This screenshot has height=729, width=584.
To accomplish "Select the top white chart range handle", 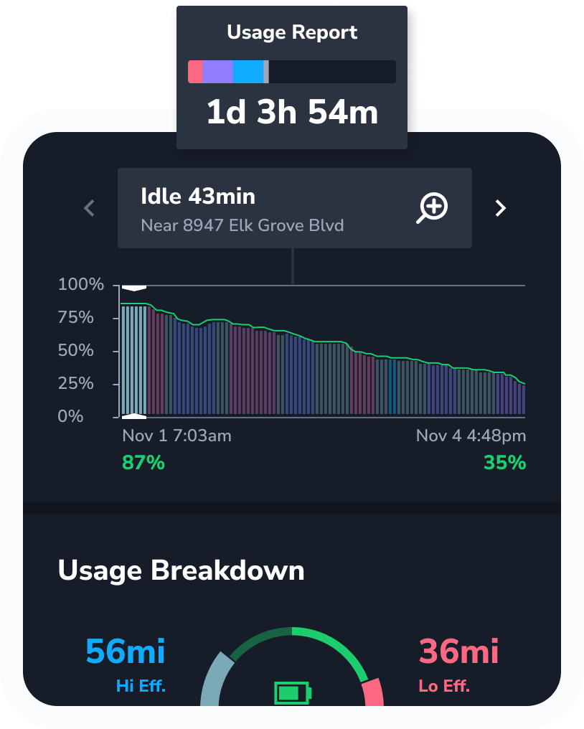I will click(134, 288).
